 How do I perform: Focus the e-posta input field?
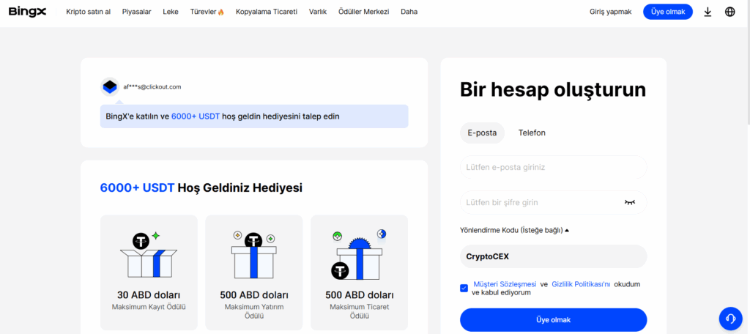(554, 168)
